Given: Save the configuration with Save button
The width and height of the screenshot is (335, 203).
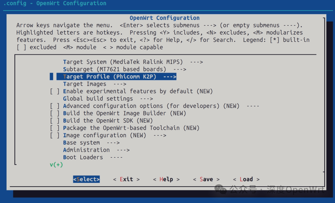Looking at the screenshot, I should click(x=206, y=179).
